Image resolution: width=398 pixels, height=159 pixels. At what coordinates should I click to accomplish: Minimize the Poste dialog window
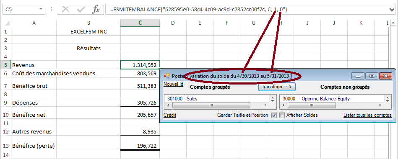[358, 76]
